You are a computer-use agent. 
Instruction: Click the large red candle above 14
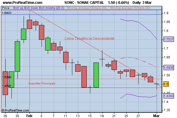coord(84,77)
